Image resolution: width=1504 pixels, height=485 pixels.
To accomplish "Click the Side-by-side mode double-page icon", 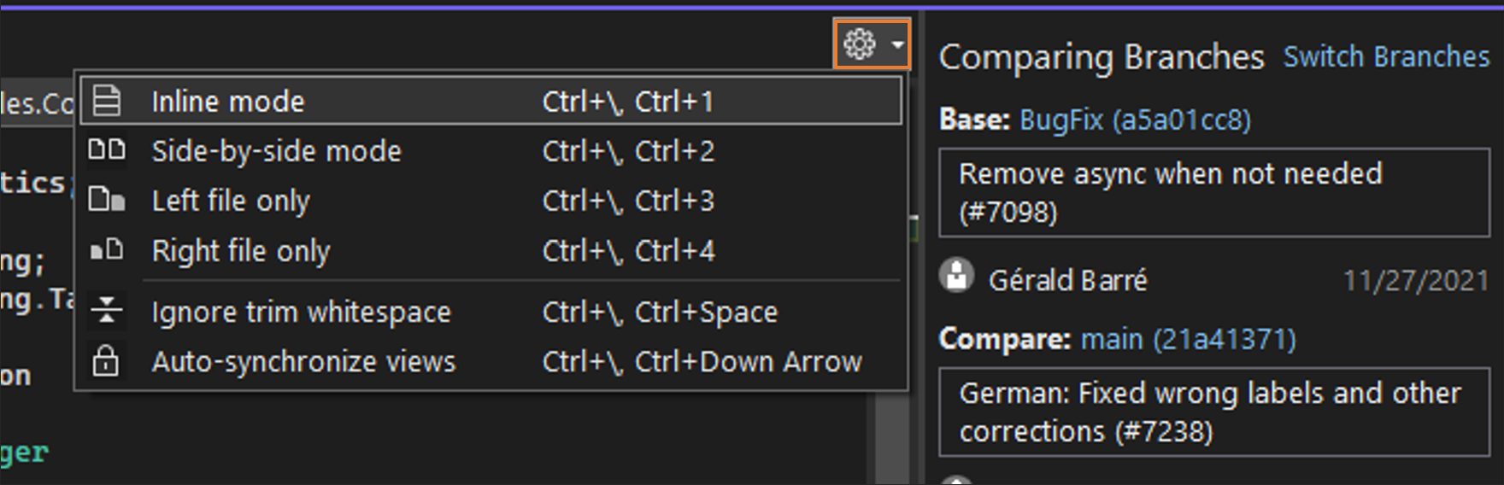I will (x=107, y=150).
